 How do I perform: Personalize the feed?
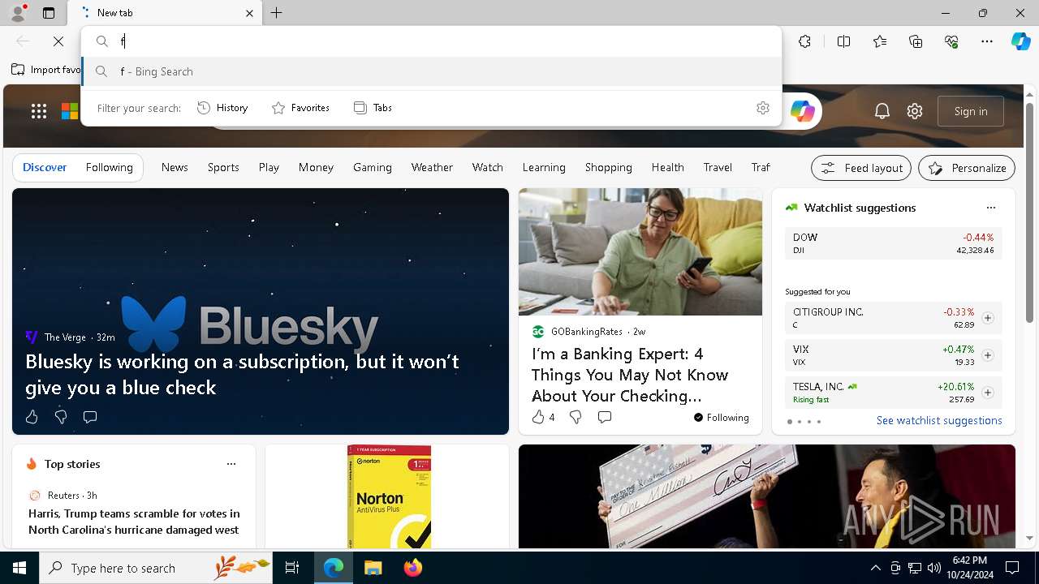[967, 168]
